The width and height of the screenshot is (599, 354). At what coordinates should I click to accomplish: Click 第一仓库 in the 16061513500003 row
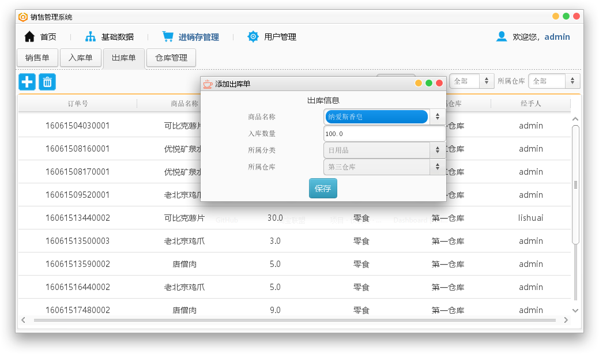tap(448, 241)
